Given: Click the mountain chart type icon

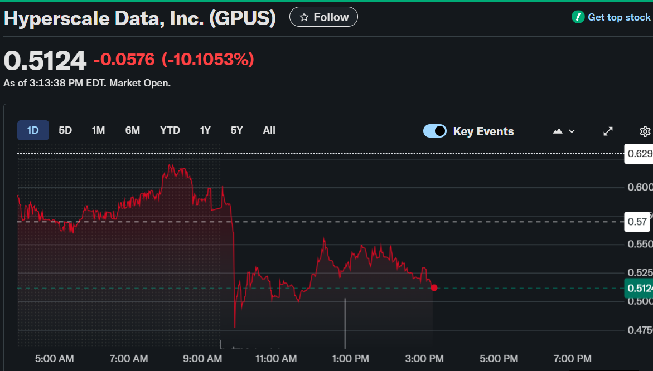Looking at the screenshot, I should click(x=558, y=131).
